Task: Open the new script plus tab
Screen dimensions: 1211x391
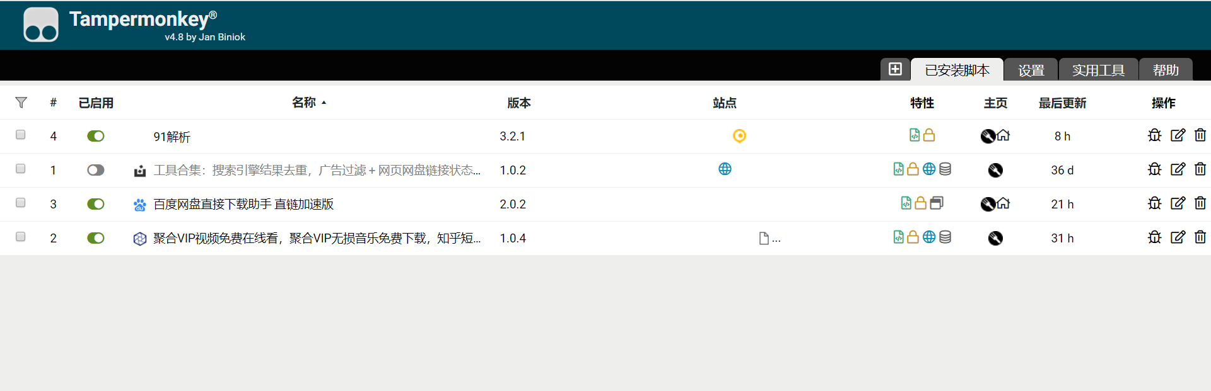Action: [895, 69]
